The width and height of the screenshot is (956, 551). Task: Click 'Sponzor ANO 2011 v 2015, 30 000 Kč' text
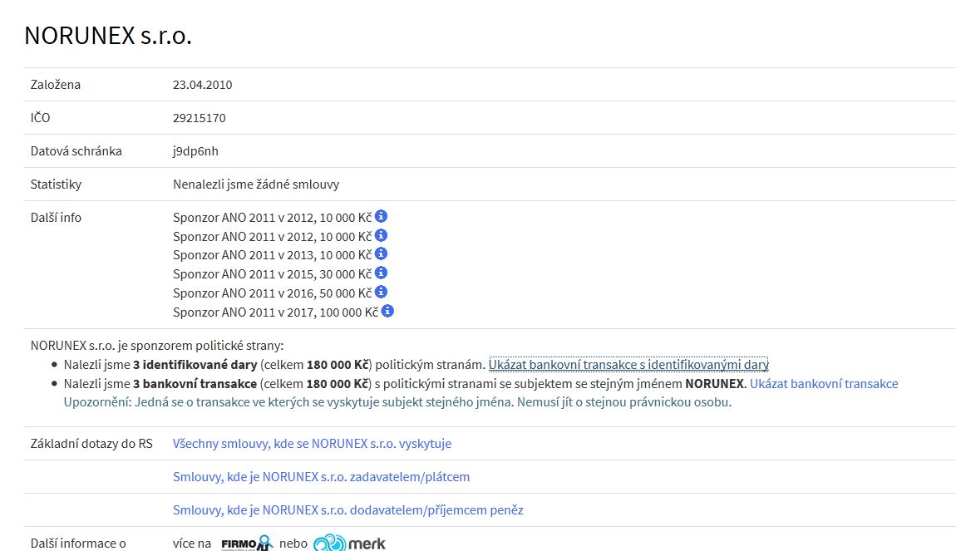click(x=272, y=274)
